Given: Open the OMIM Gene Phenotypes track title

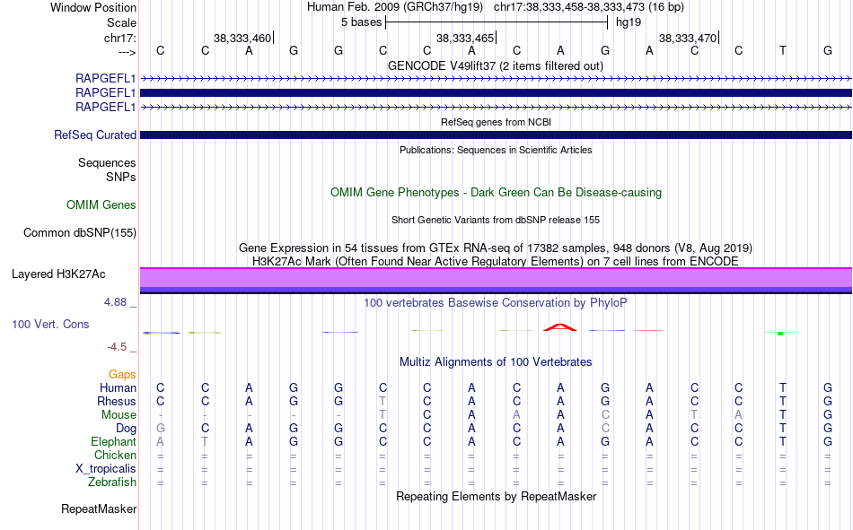Looking at the screenshot, I should click(x=496, y=193).
